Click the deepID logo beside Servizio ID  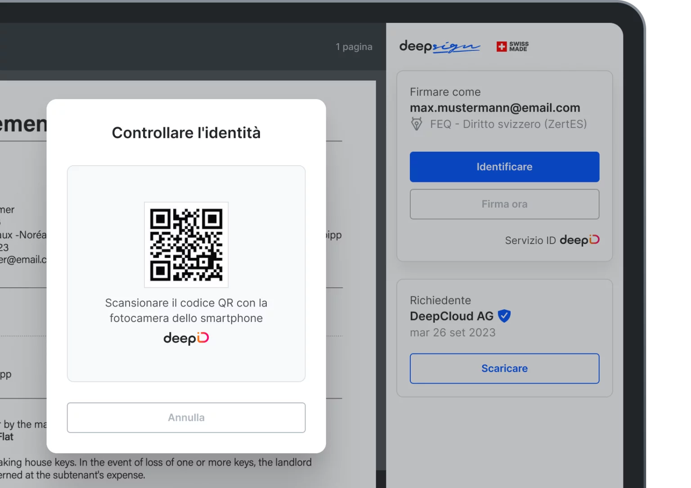[579, 240]
